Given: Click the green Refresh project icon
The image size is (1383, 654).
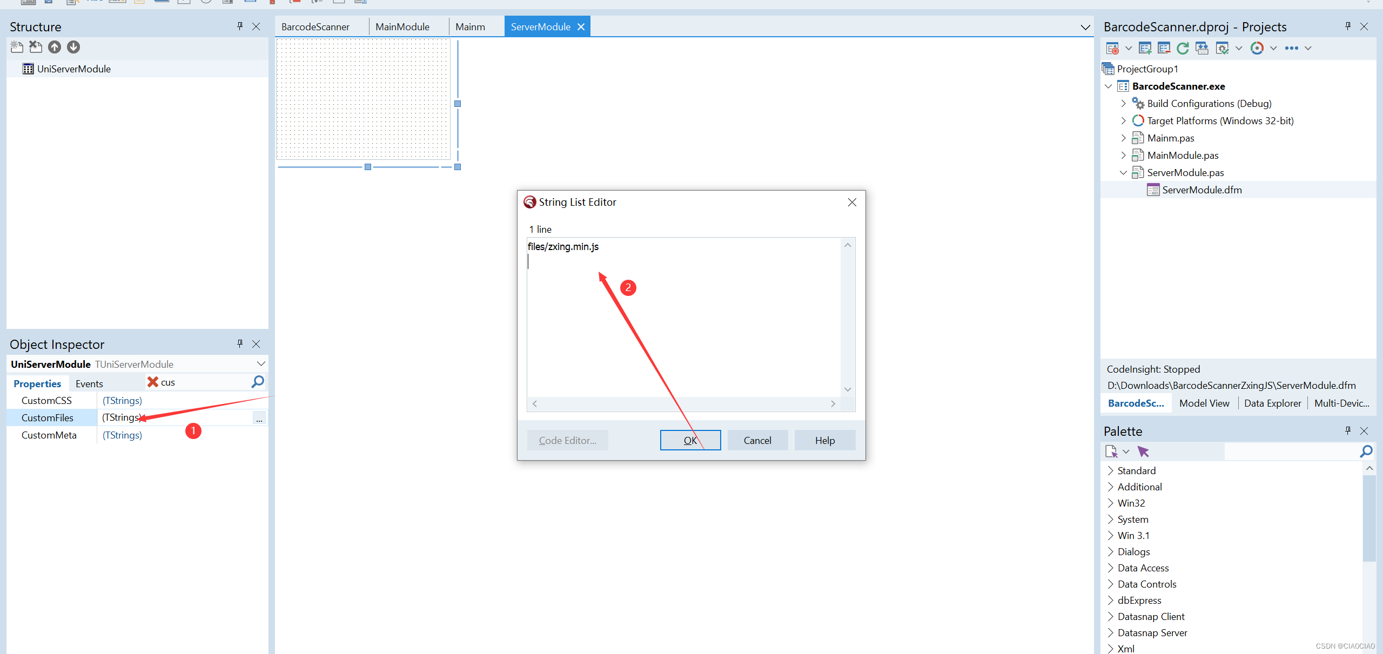Looking at the screenshot, I should tap(1183, 48).
